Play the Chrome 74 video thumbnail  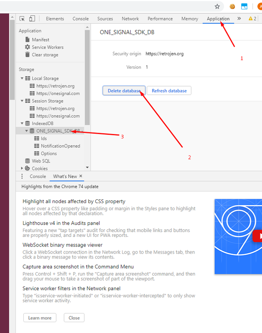click(238, 236)
